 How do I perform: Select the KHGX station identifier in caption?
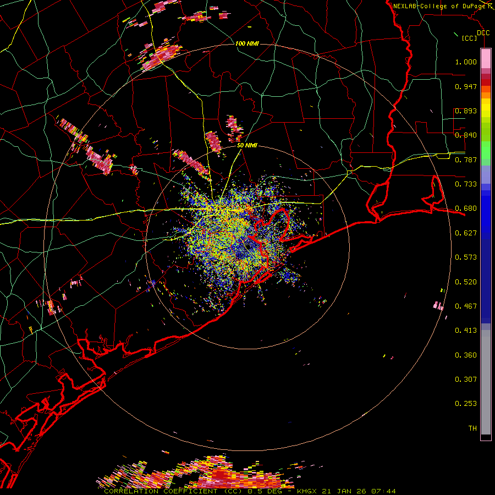[307, 491]
